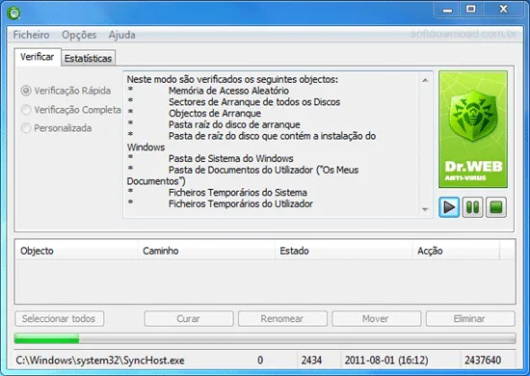This screenshot has height=376, width=530.
Task: Click text Ficheiros Temporários do Sistema
Action: (x=238, y=193)
